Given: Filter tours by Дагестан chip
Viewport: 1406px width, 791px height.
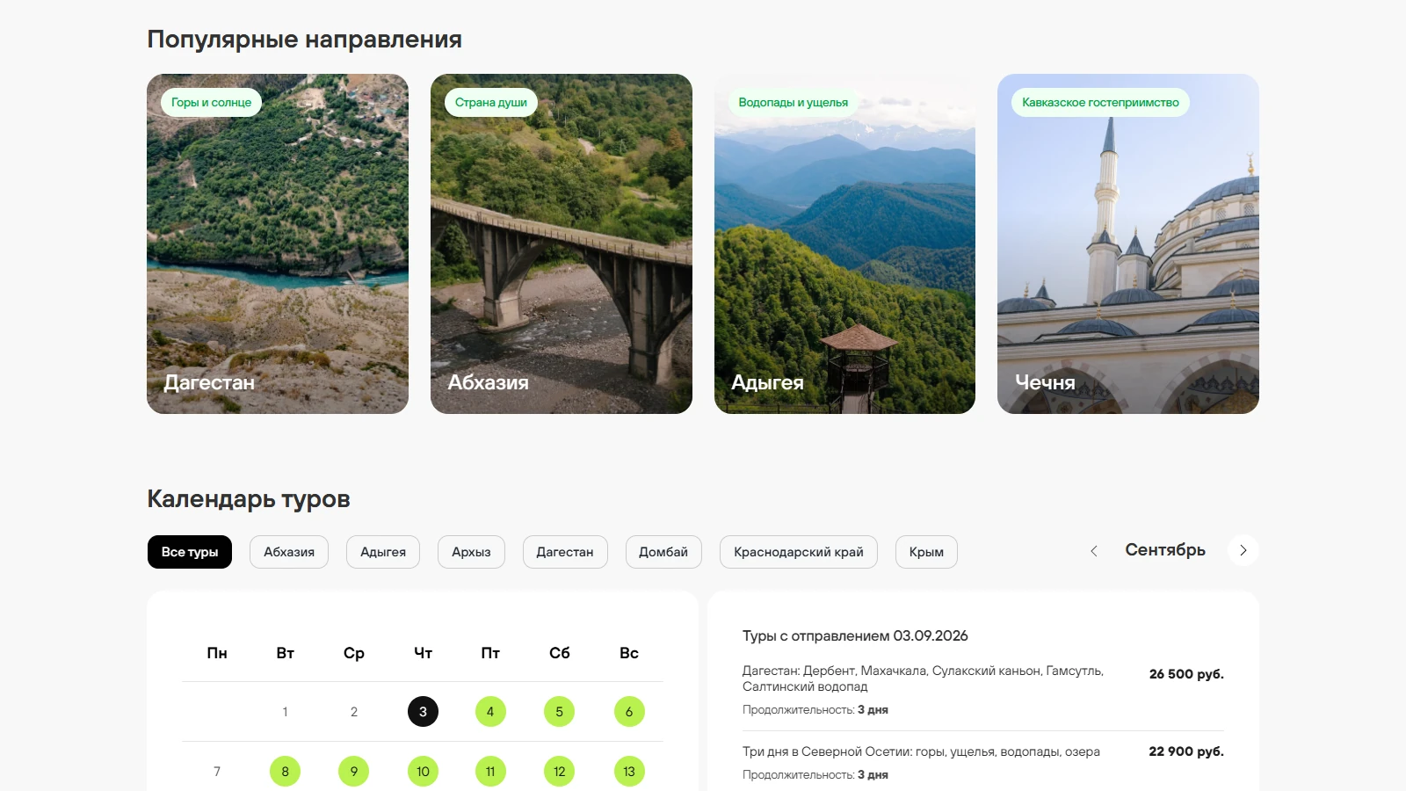Looking at the screenshot, I should [565, 552].
